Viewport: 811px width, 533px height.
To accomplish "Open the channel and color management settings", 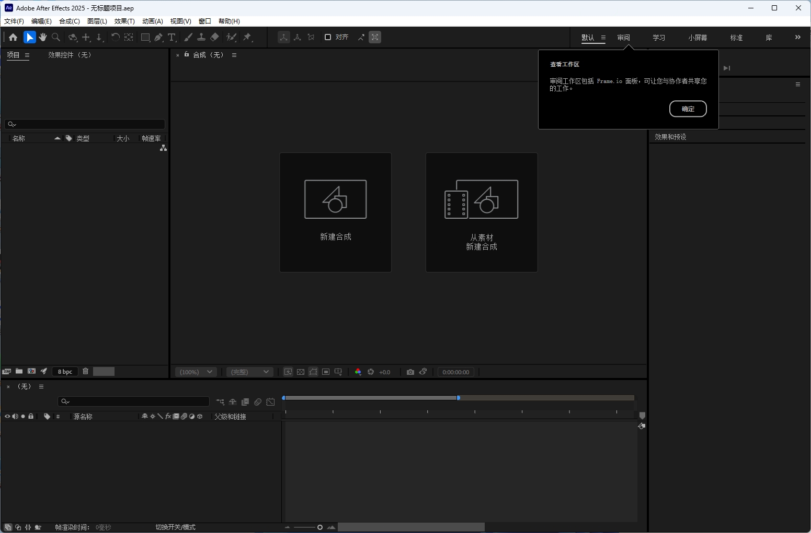I will click(358, 372).
